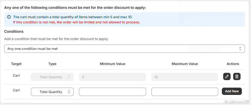Click the edit pencil icon for the Cart condition

[x=227, y=76]
